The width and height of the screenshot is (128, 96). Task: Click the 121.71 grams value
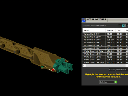tap(110, 62)
